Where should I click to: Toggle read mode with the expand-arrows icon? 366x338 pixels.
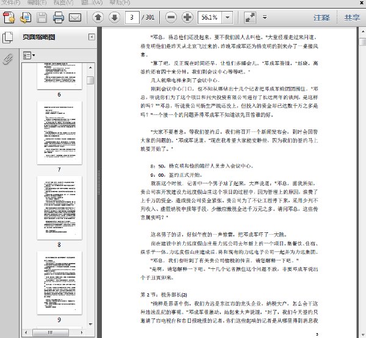(250, 18)
